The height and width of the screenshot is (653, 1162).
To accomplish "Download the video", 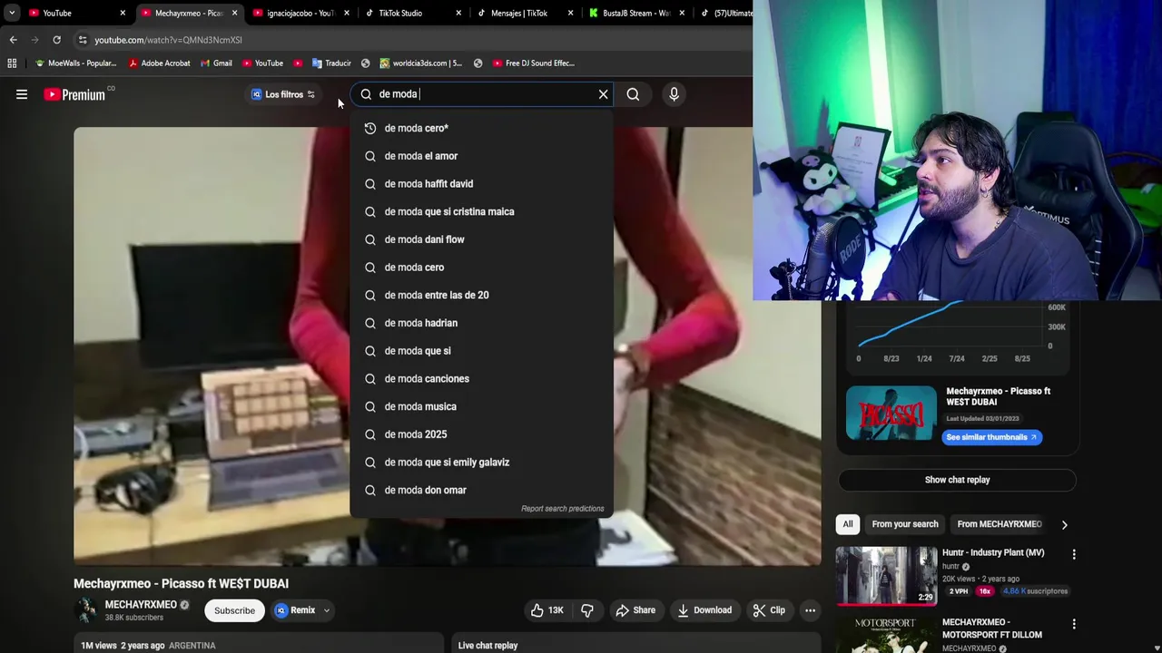I will (x=704, y=610).
